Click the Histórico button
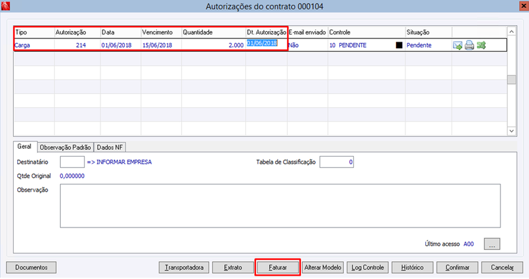This screenshot has height=279, width=529. 412,268
